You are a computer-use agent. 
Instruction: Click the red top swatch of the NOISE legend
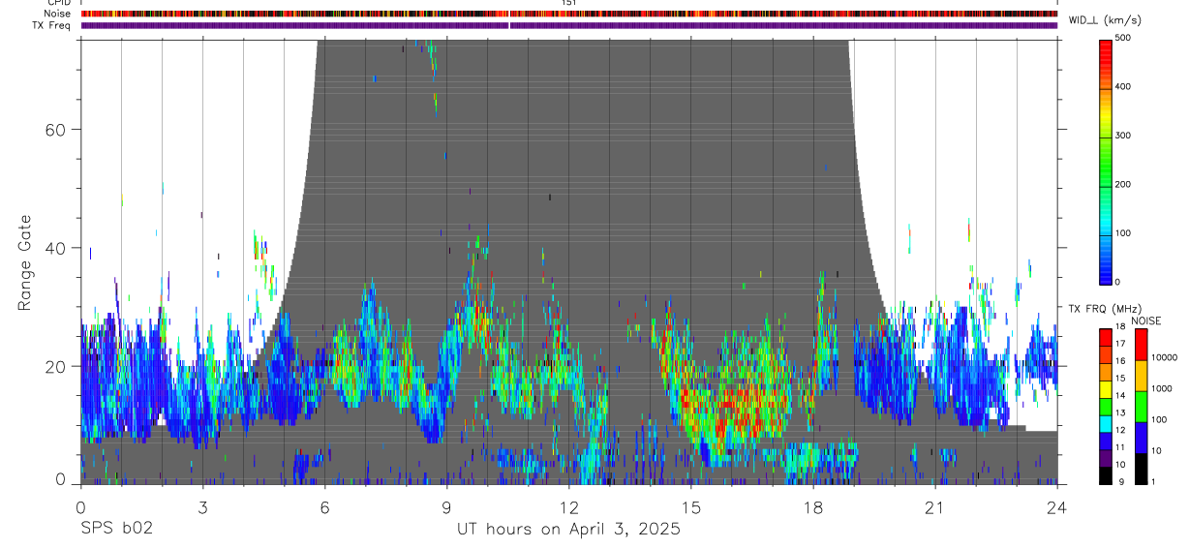click(1142, 343)
